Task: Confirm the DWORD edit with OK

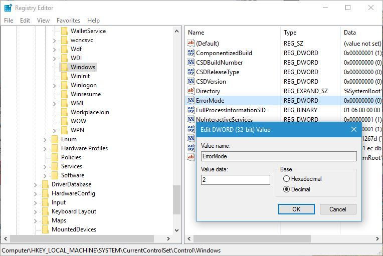Action: point(296,209)
